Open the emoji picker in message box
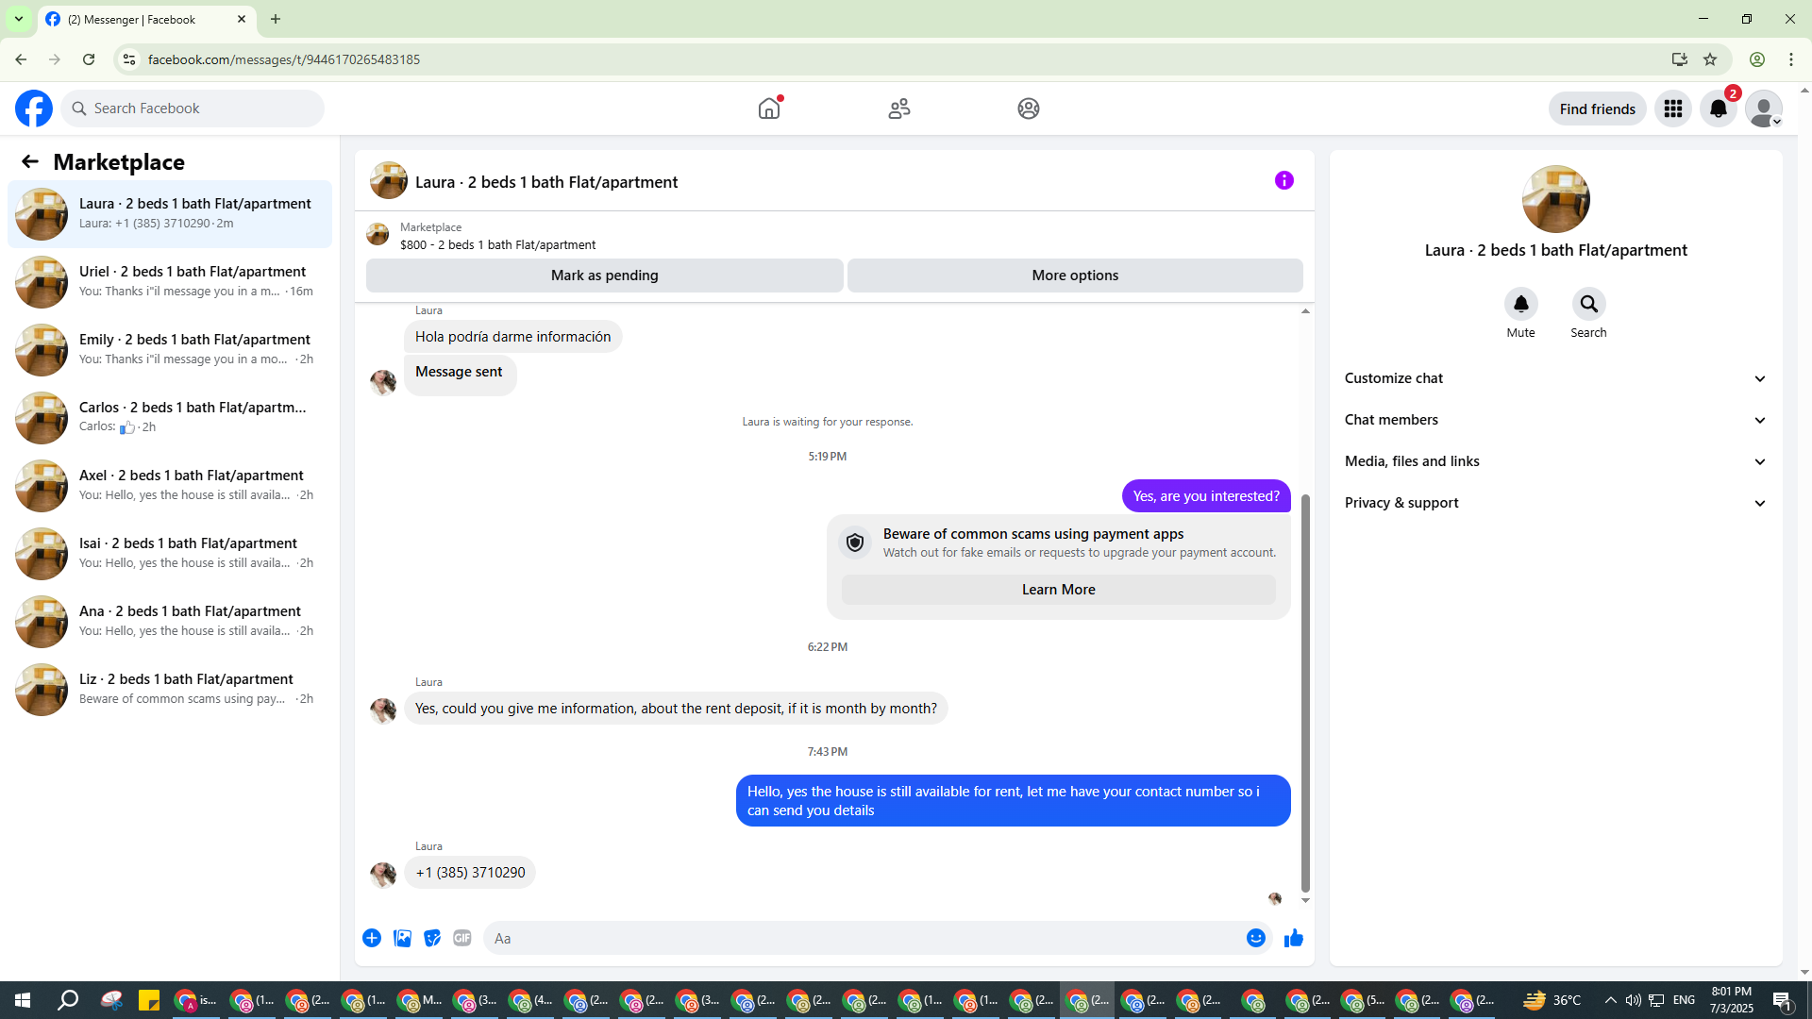 (x=1255, y=938)
